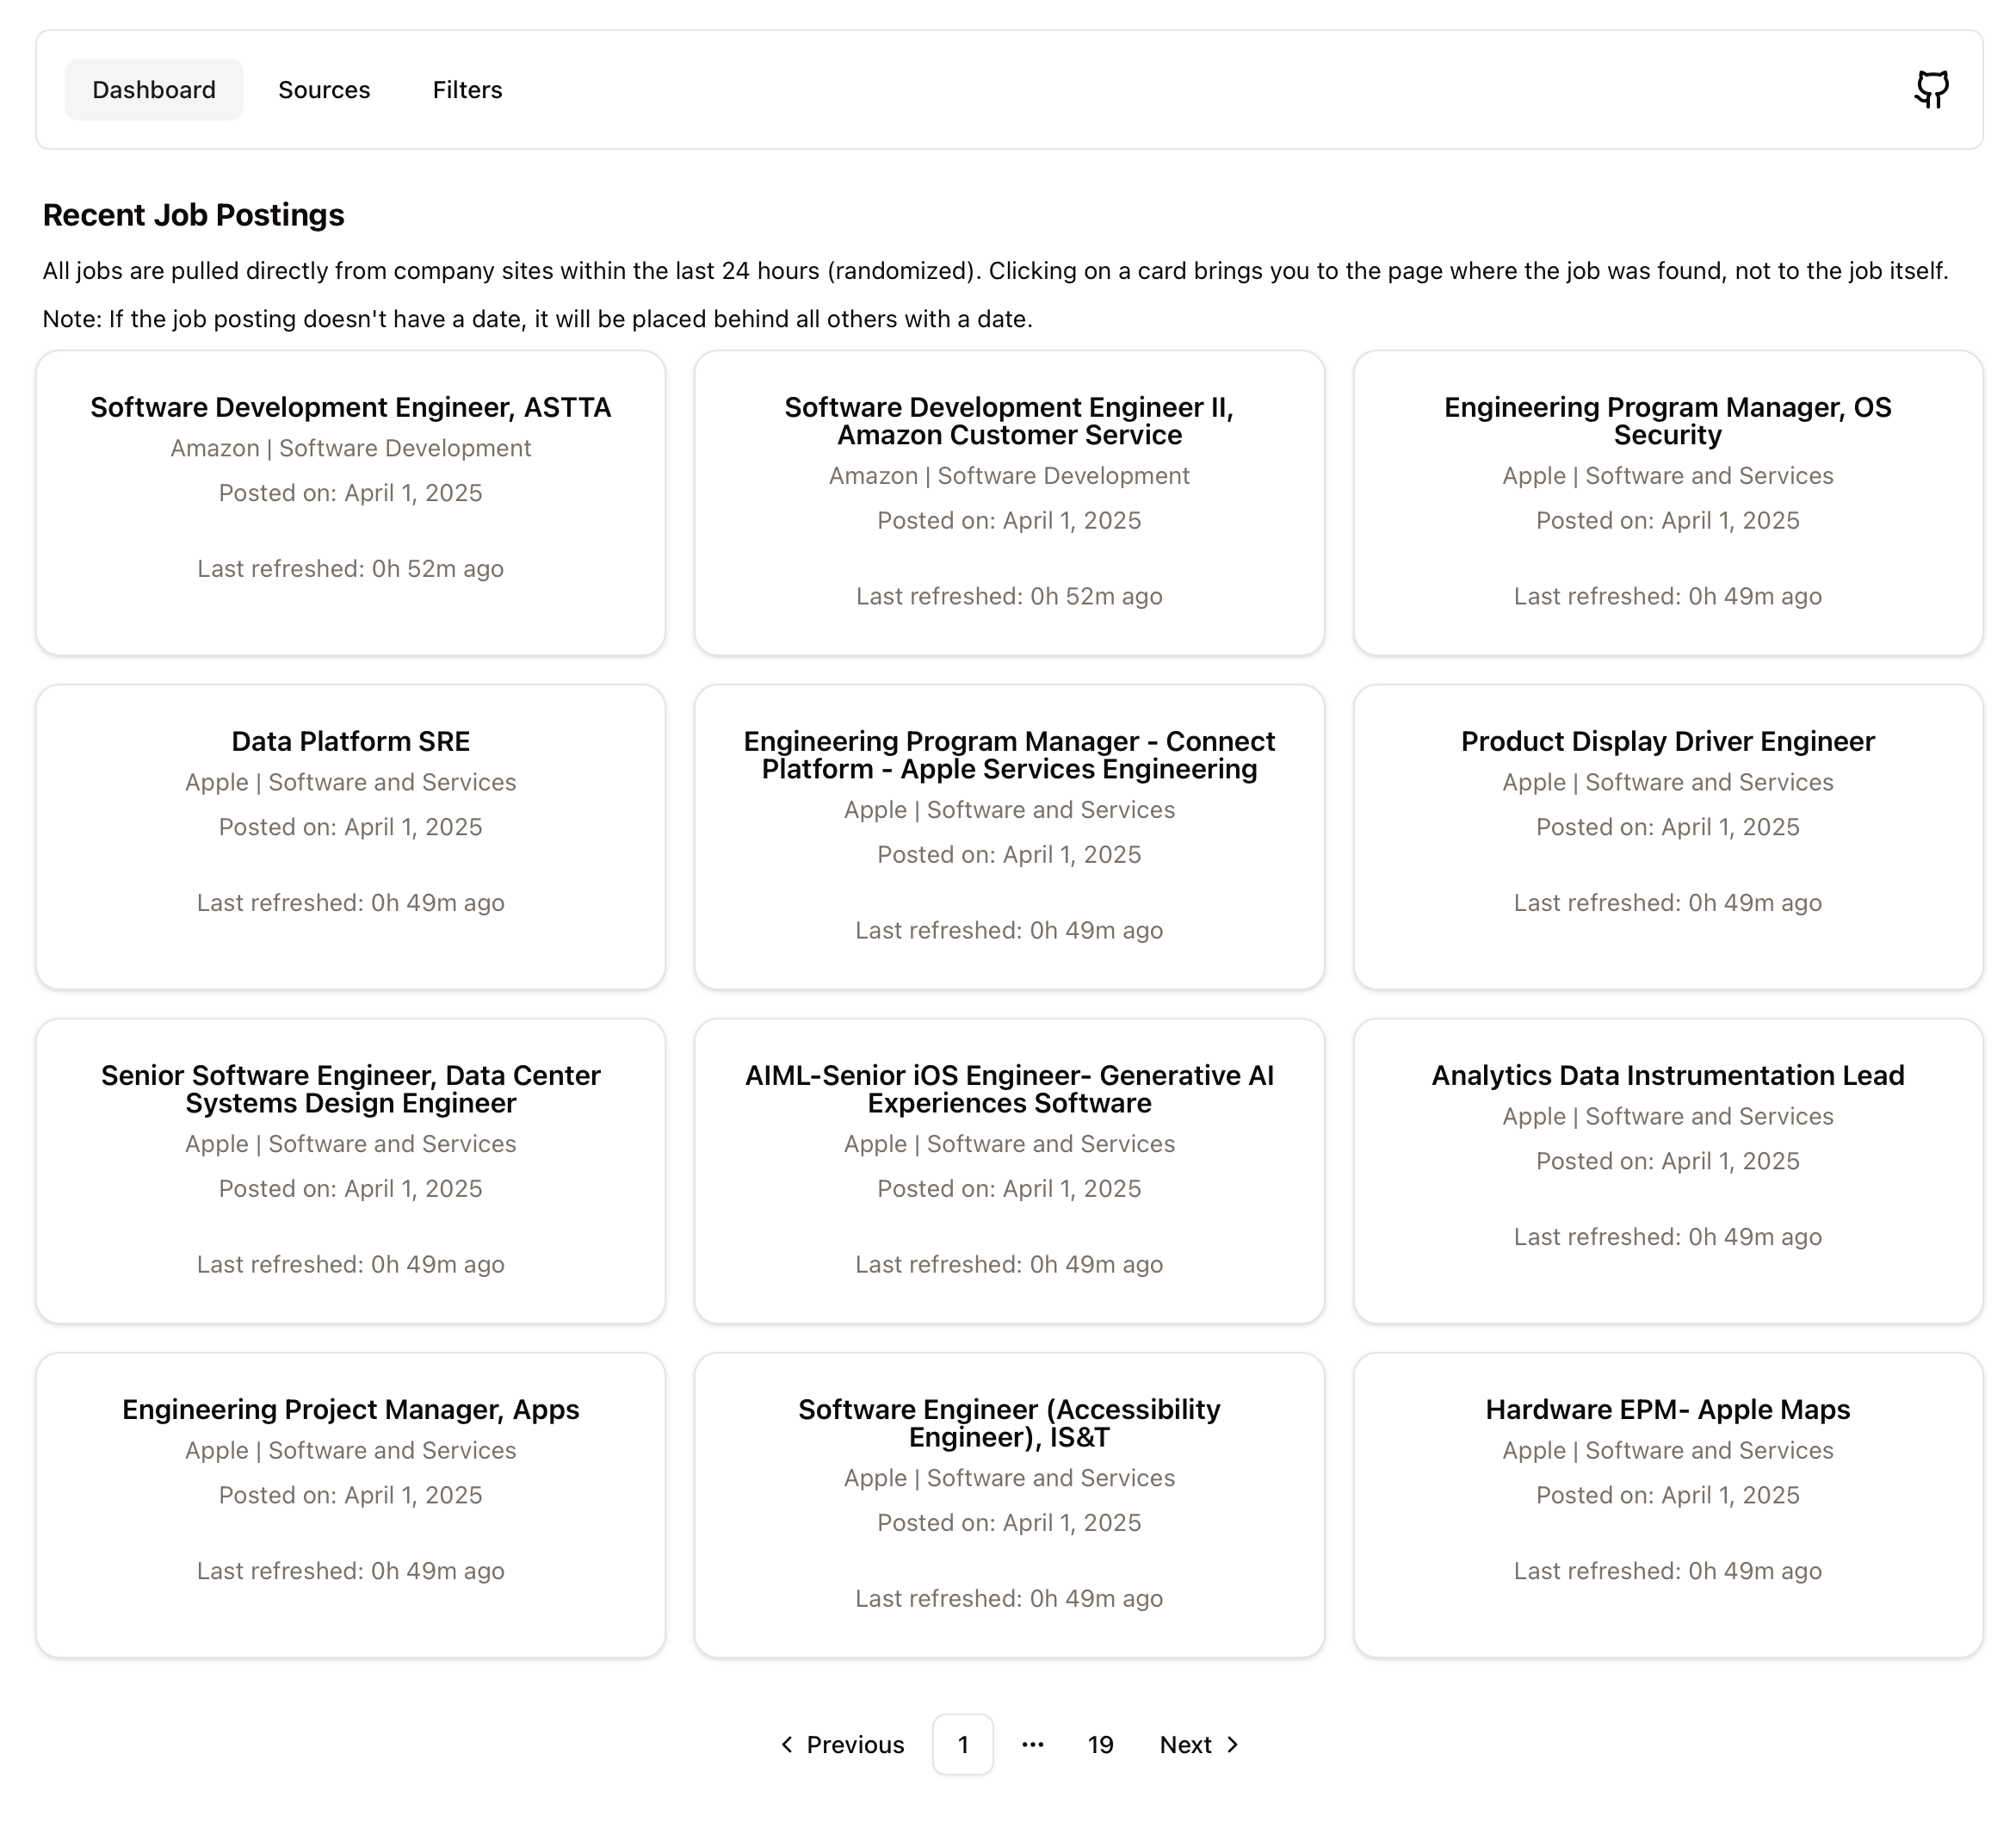Open the Sources tab

click(324, 90)
